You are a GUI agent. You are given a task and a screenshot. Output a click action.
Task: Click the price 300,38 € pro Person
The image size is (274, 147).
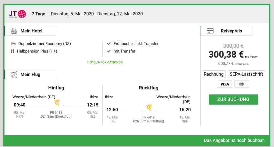click(226, 54)
